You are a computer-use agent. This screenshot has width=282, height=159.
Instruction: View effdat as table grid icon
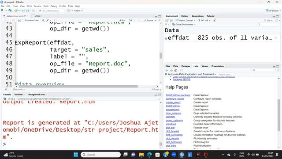tap(276, 38)
